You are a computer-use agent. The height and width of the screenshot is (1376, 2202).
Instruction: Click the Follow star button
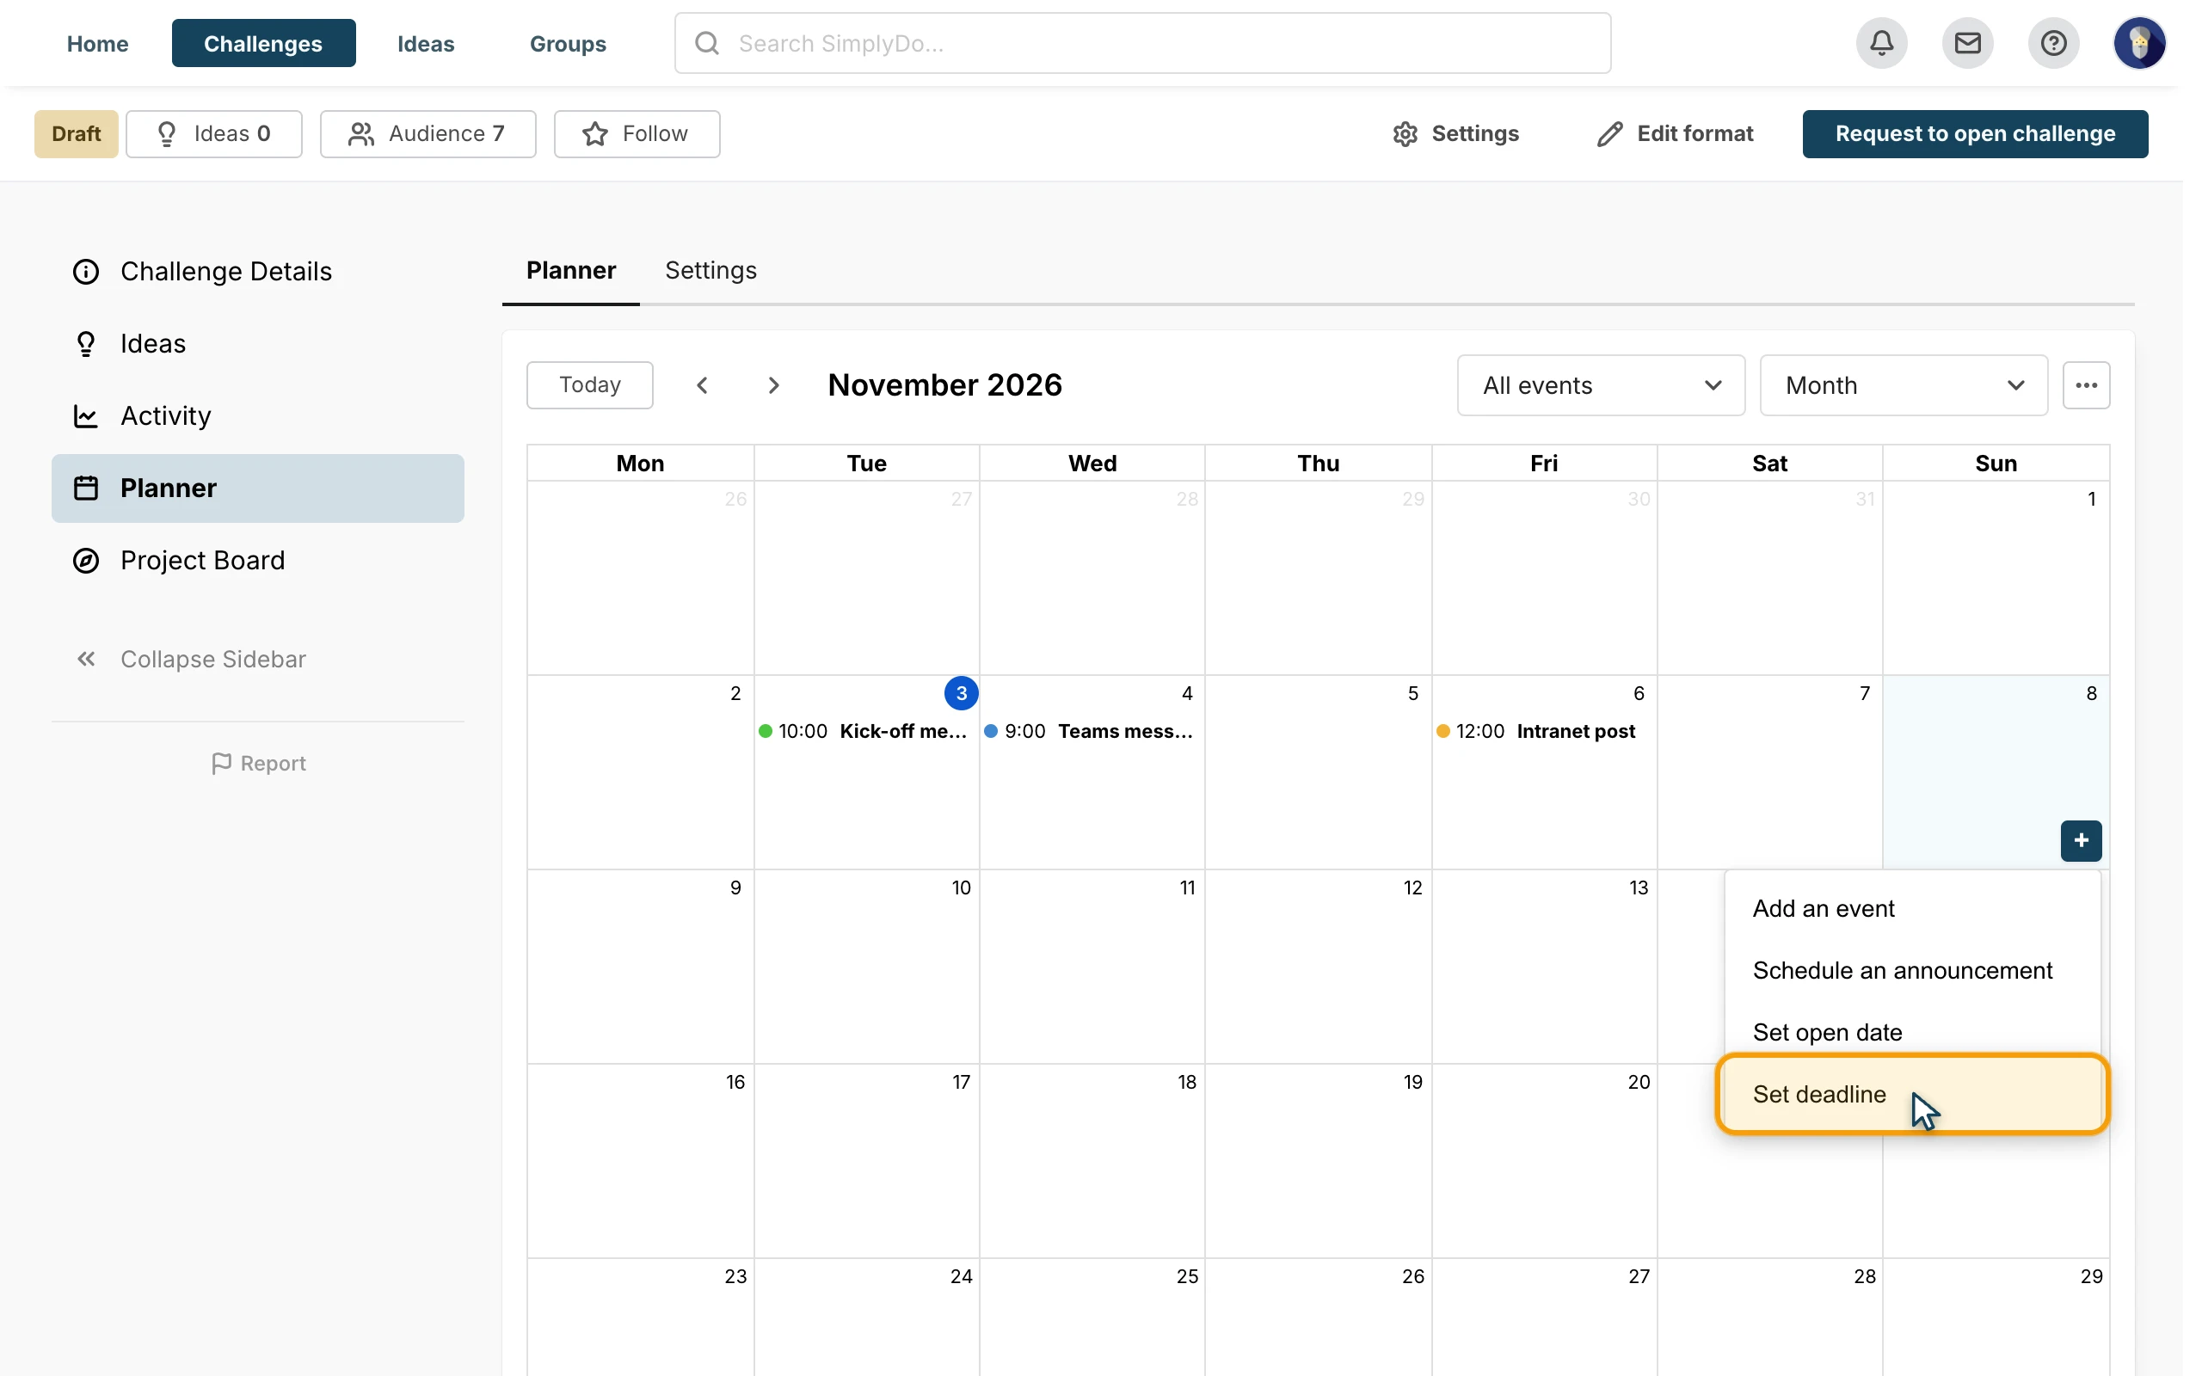point(636,134)
